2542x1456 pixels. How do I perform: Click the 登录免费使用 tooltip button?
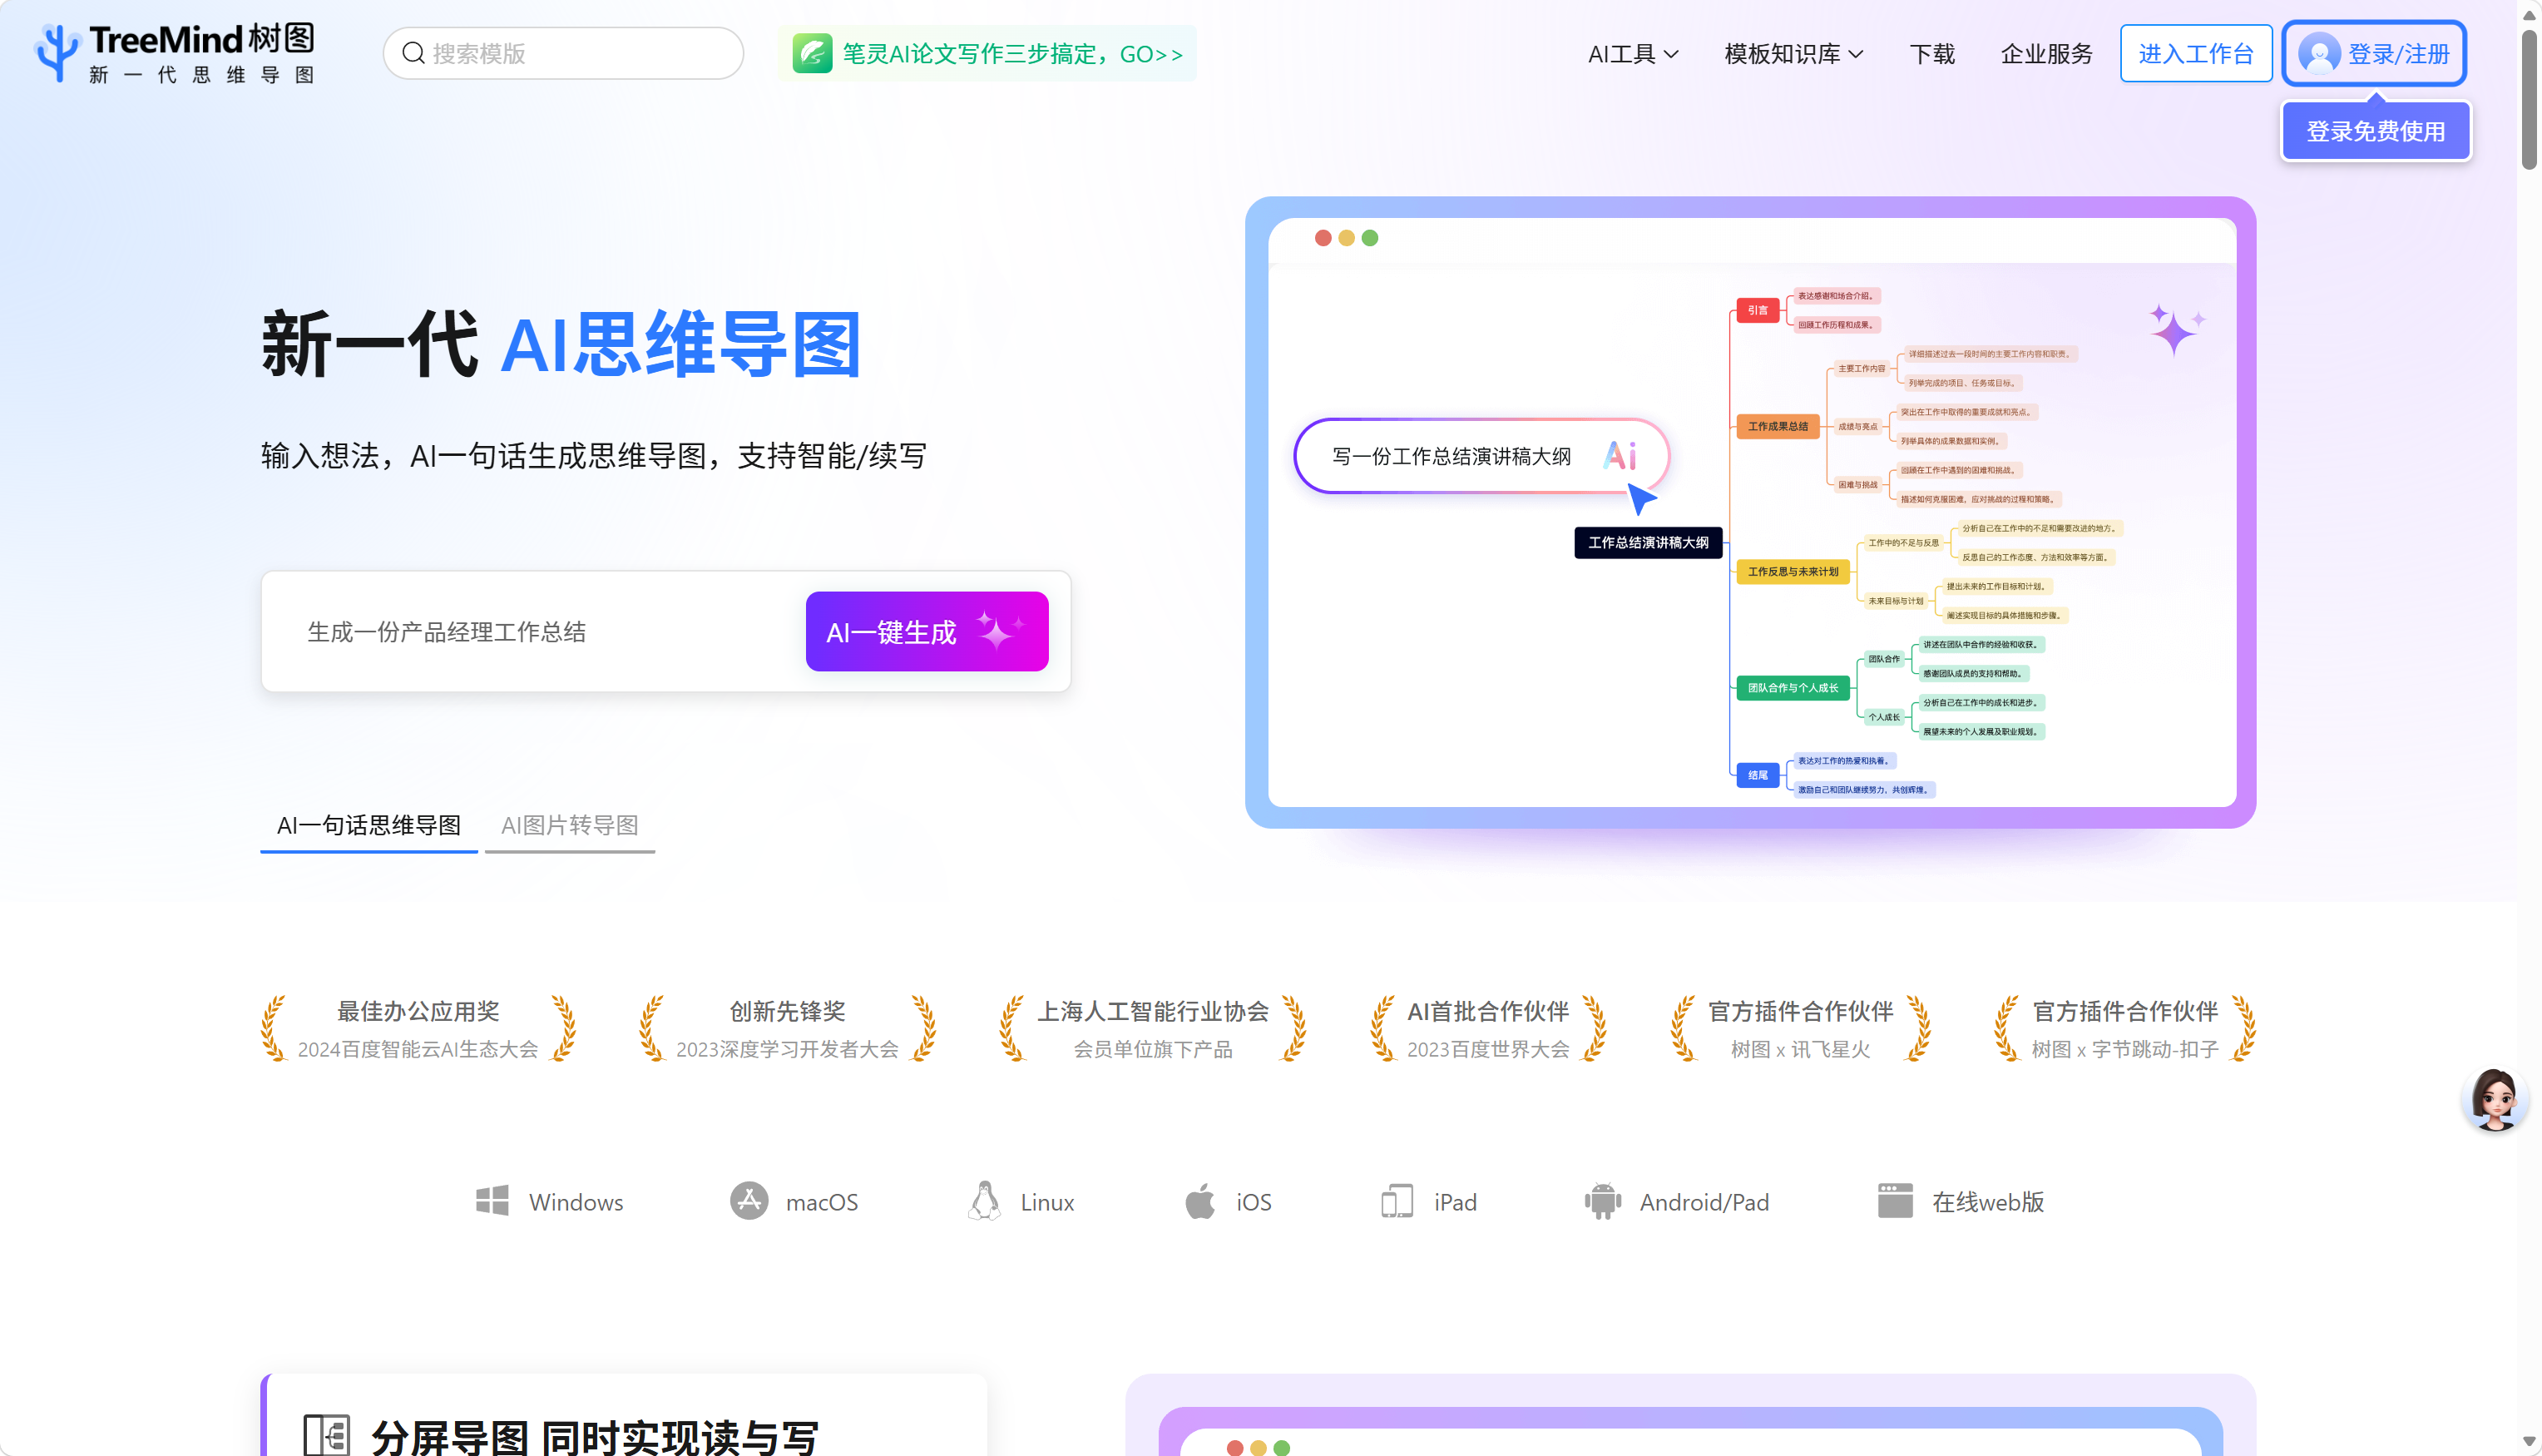click(2375, 131)
